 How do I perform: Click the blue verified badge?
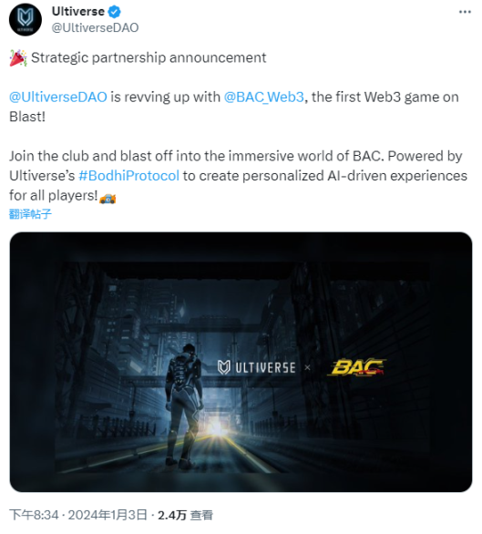(x=115, y=12)
